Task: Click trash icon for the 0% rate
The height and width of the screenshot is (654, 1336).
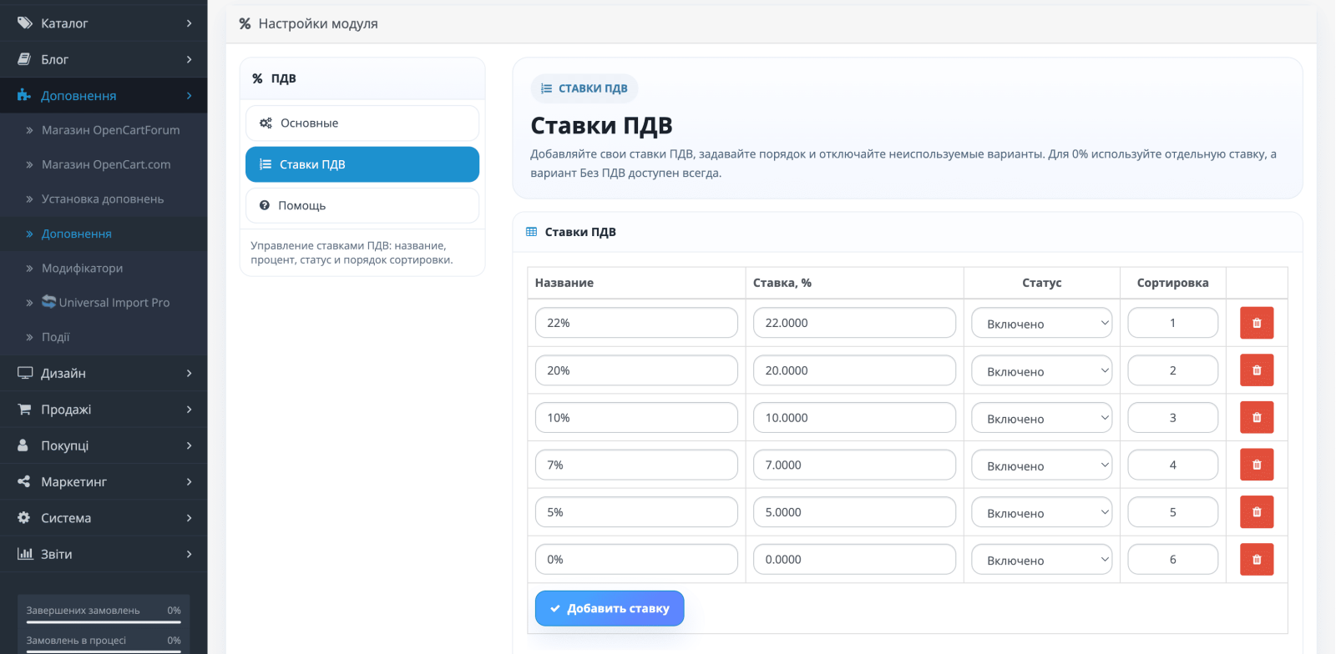Action: (1257, 560)
